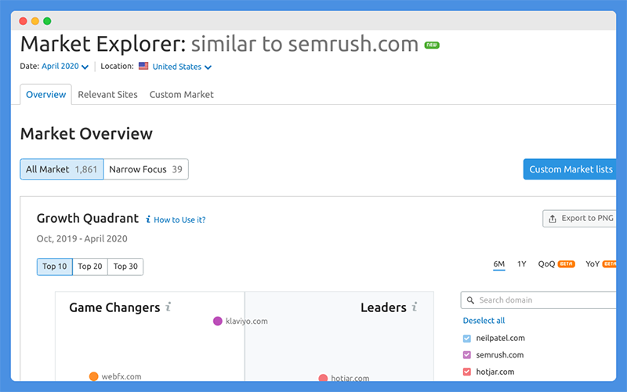Open the April 2020 date dropdown

(65, 67)
